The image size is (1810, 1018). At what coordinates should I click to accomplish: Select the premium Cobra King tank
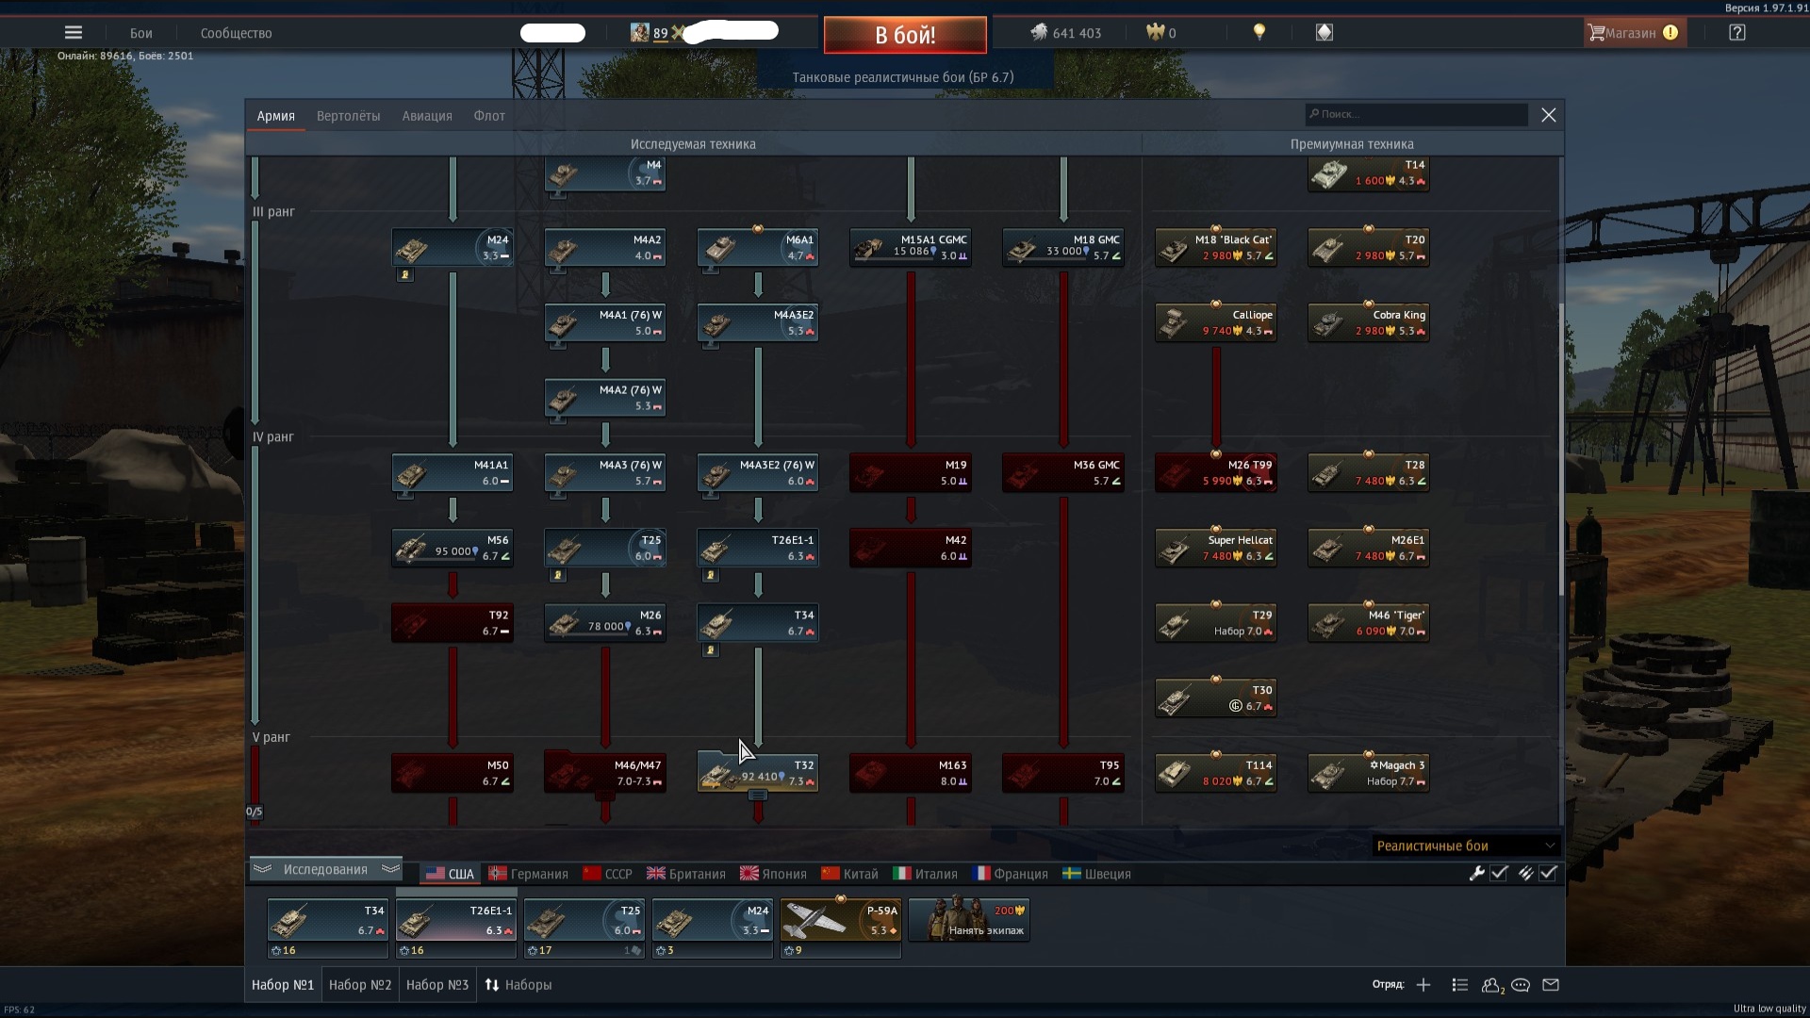click(x=1369, y=322)
